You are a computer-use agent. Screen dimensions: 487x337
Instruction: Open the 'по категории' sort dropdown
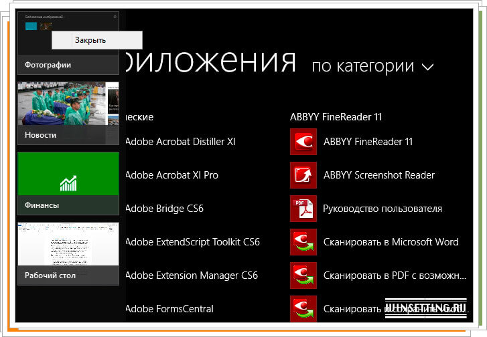pos(372,66)
